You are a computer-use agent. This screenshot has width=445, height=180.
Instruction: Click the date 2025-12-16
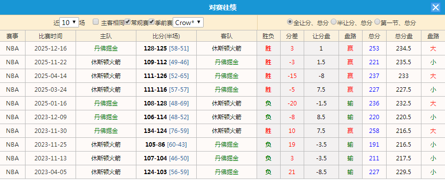51,49
